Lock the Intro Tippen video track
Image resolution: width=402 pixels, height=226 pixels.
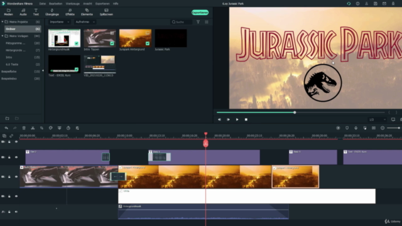[x=9, y=177]
